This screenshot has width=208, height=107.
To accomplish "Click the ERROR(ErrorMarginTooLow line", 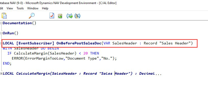I will pos(64,59).
